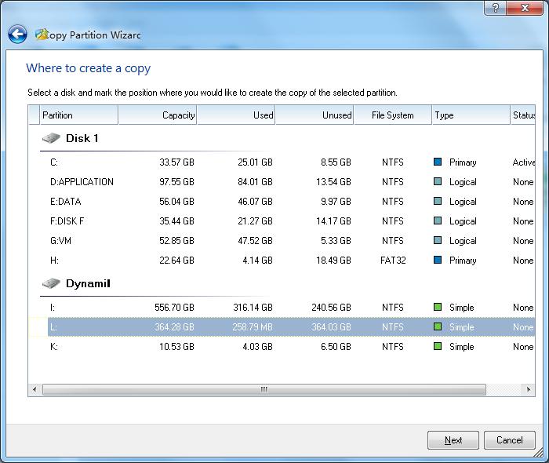Click the 35.44 GB capacity cell

click(176, 221)
